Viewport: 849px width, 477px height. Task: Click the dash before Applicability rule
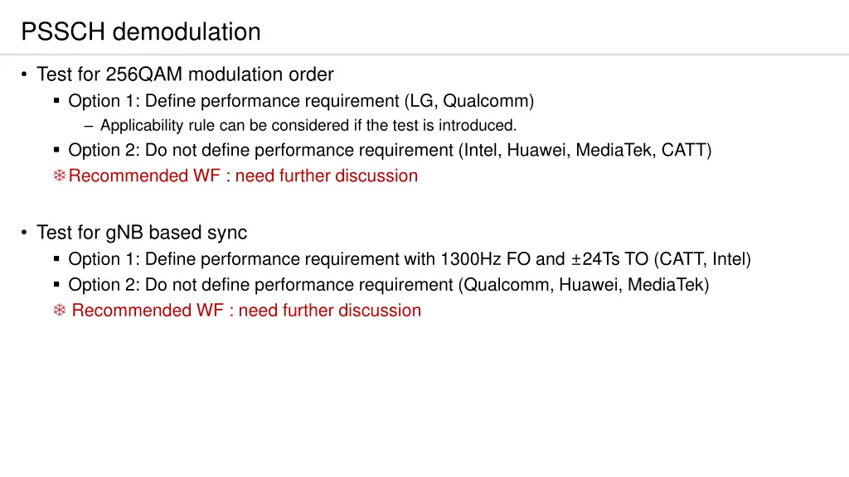[x=89, y=126]
